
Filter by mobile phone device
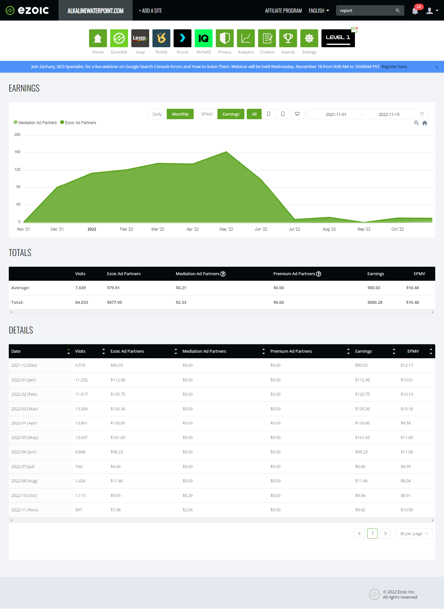pos(268,114)
